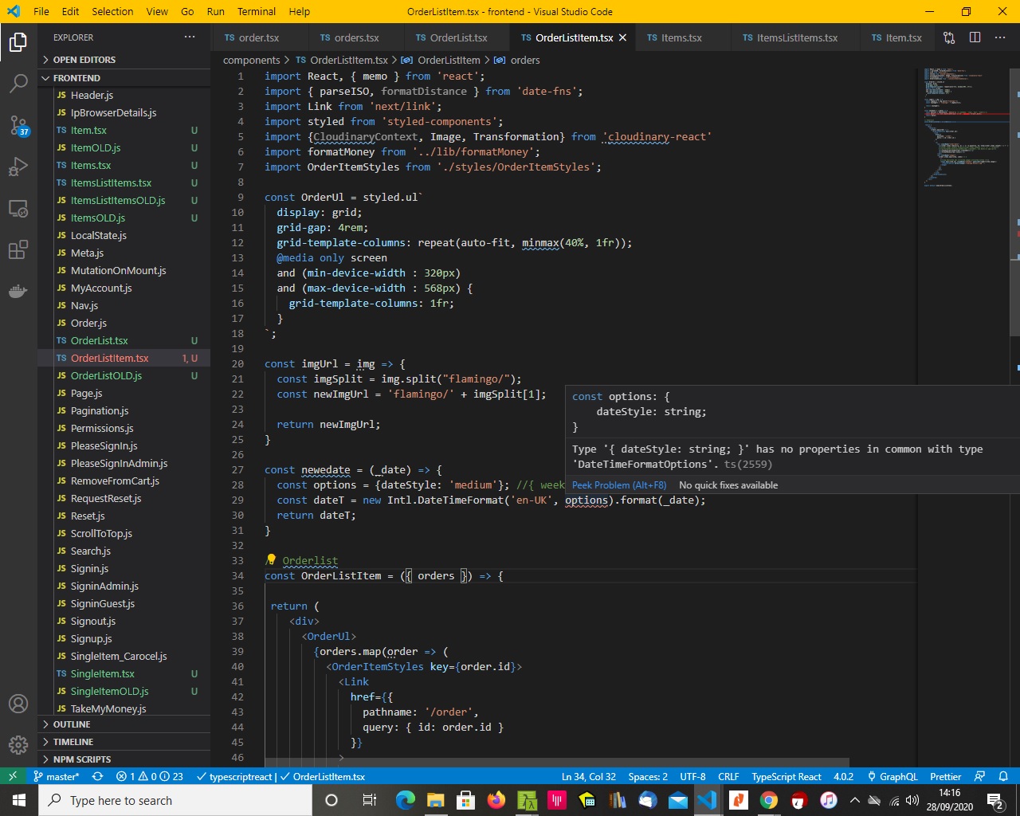Open Windows Action Center notifications
The image size is (1020, 816).
click(x=995, y=800)
